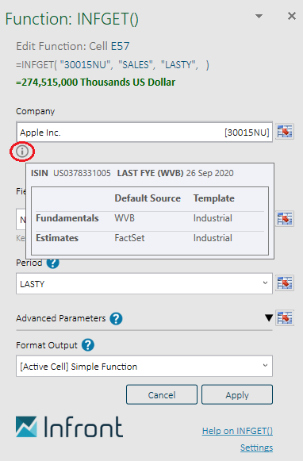Image resolution: width=303 pixels, height=461 pixels.
Task: Open task pane options arrow
Action: [259, 16]
